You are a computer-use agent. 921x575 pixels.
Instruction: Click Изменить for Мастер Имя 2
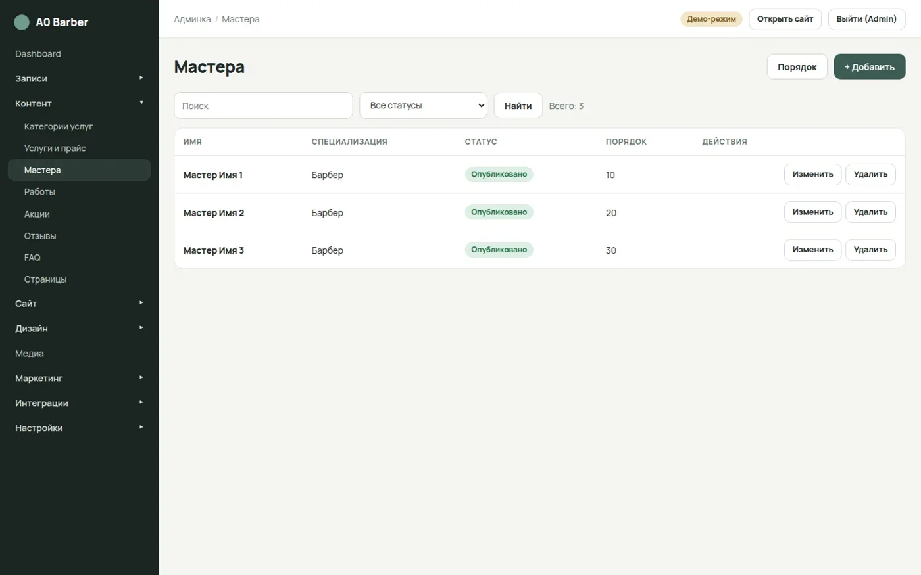point(812,212)
